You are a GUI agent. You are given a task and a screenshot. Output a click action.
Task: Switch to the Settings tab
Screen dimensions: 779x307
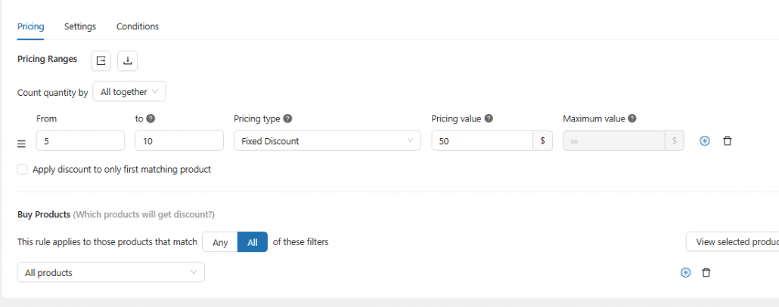tap(80, 26)
